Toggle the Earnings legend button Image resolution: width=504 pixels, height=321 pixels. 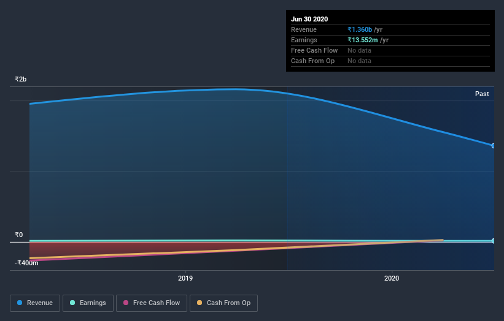pyautogui.click(x=88, y=303)
